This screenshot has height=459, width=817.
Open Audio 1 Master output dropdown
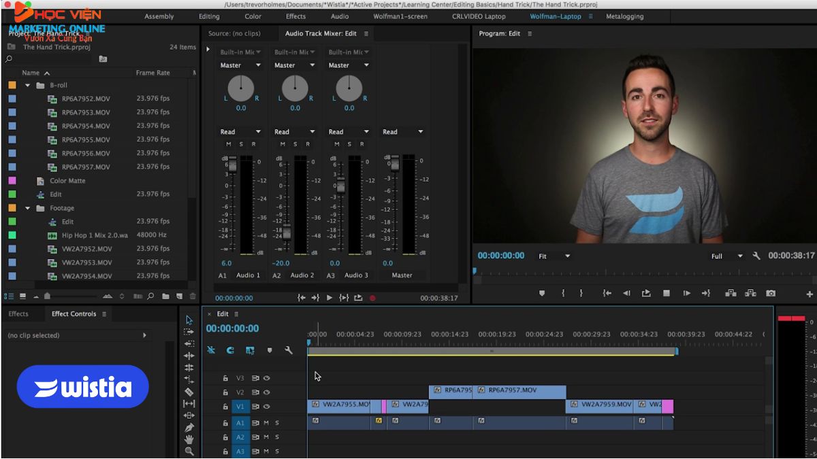tap(241, 65)
